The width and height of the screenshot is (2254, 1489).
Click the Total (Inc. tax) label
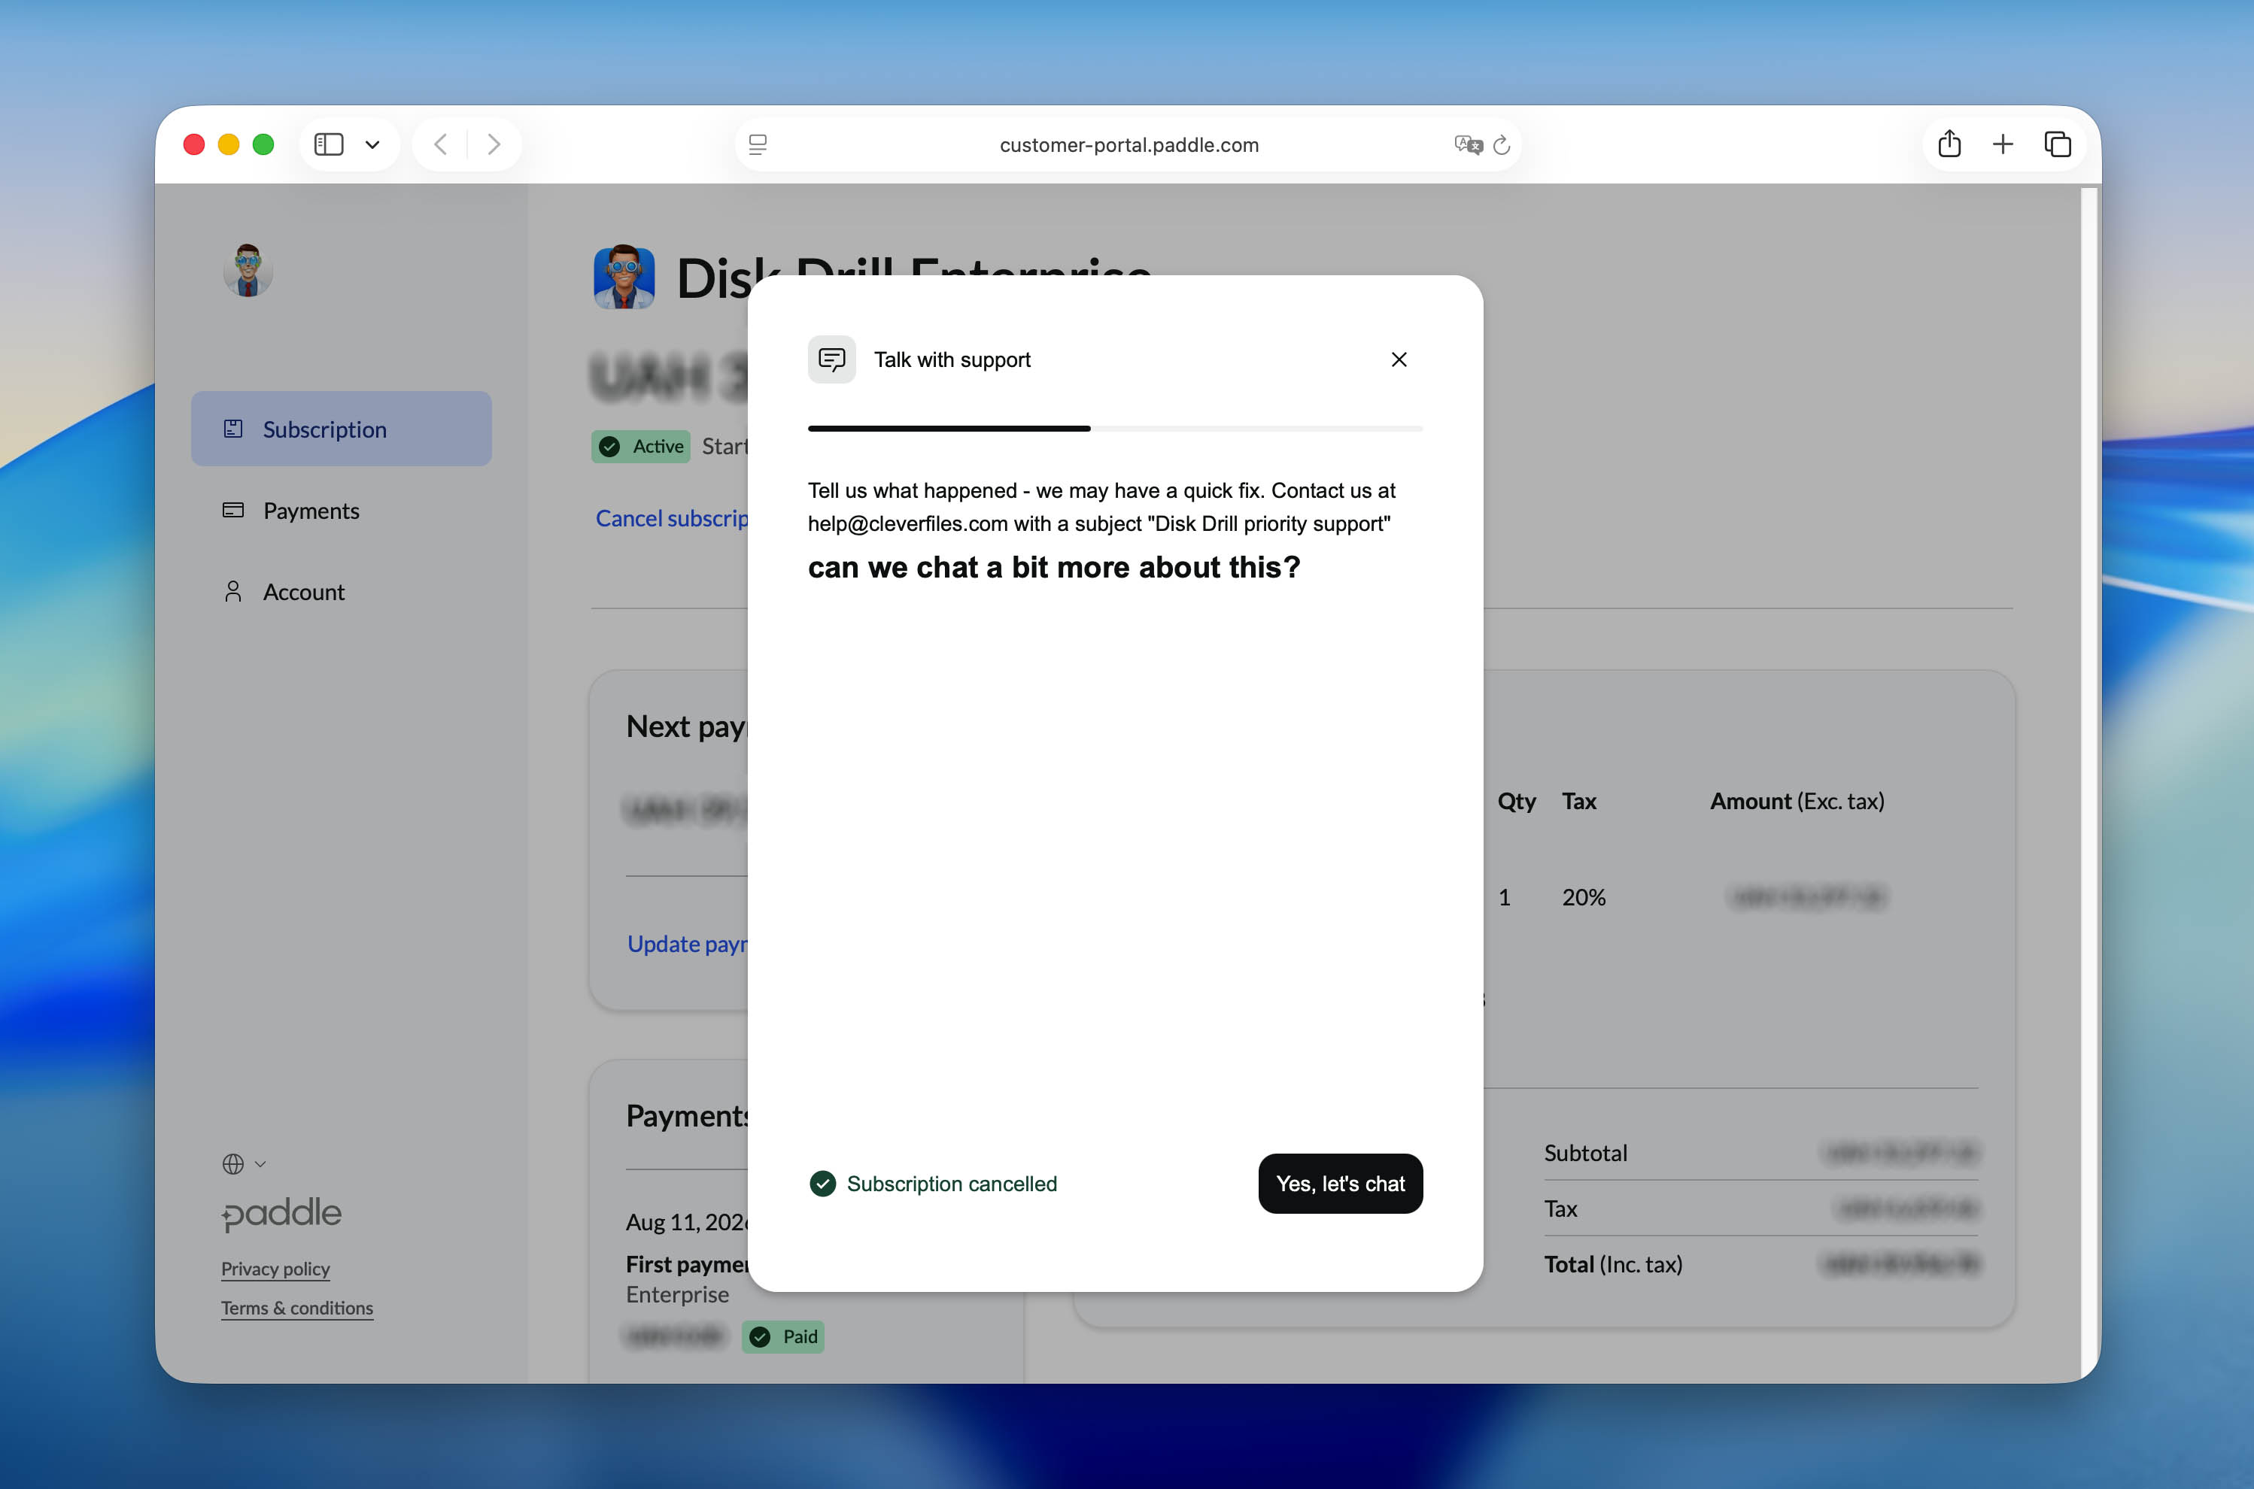click(x=1613, y=1264)
